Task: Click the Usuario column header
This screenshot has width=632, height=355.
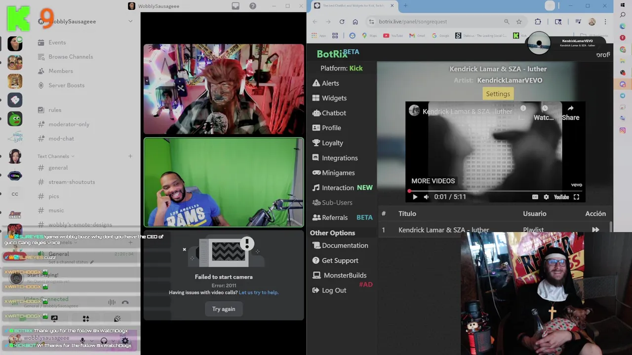Action: point(535,213)
